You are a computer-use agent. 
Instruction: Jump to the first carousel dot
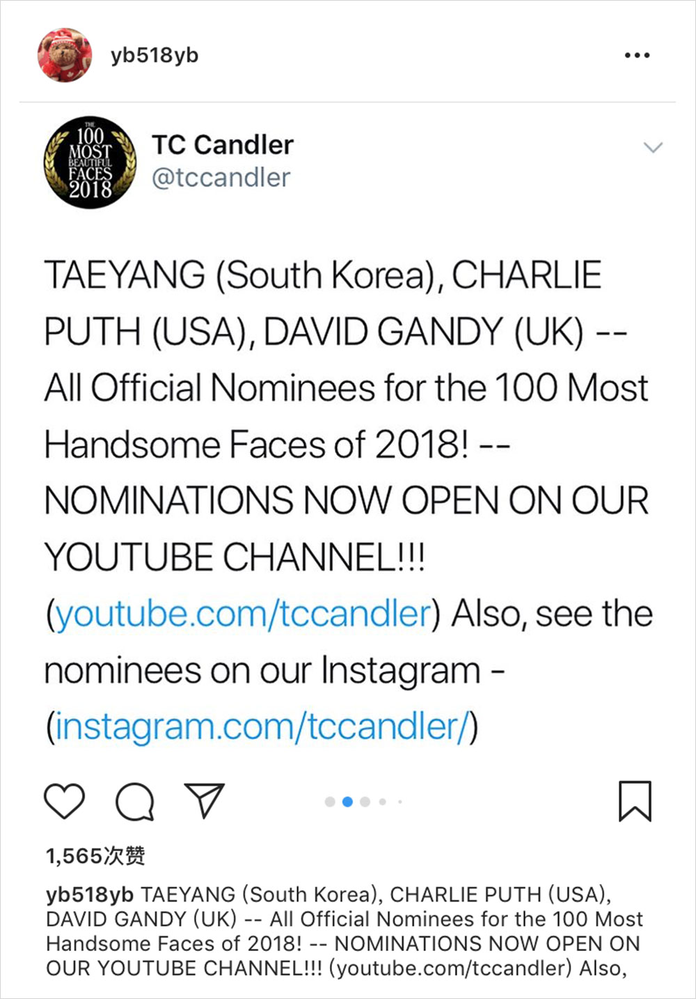(330, 802)
